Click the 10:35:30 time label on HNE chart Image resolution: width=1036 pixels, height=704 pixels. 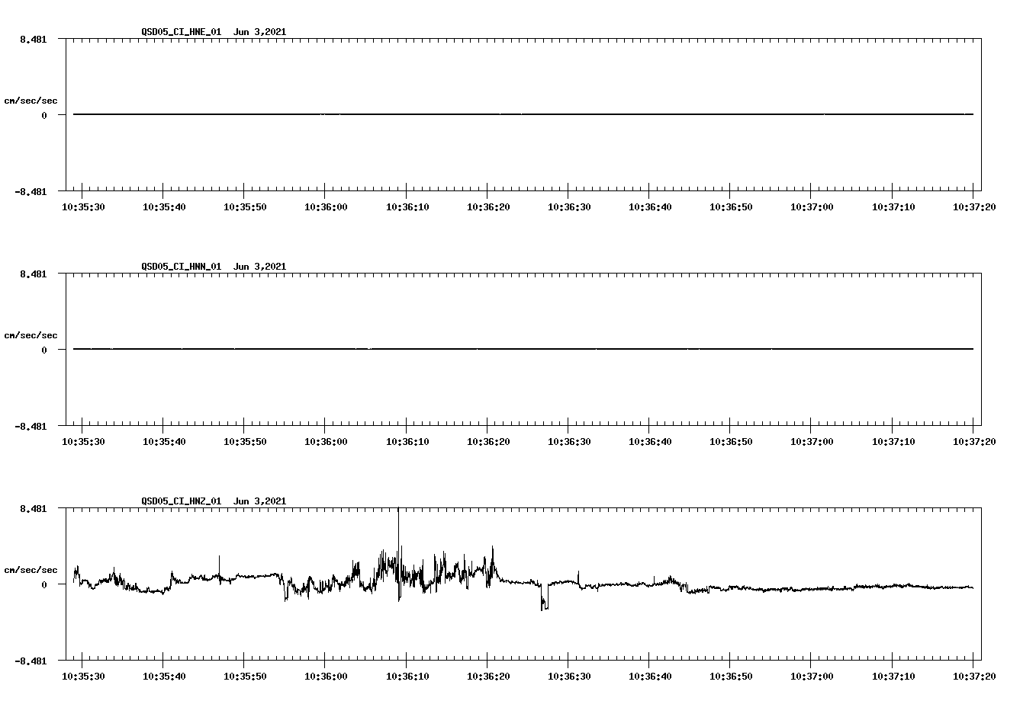click(x=82, y=206)
